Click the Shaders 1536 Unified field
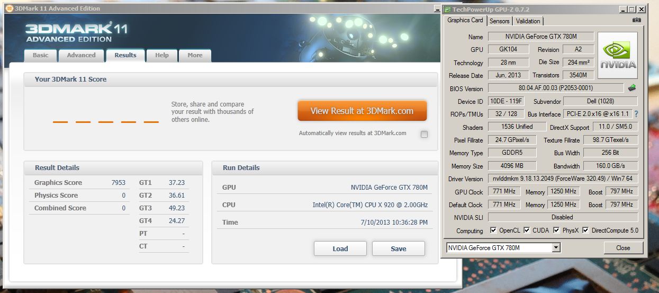Screen dimensions: 659x293 pyautogui.click(x=517, y=127)
